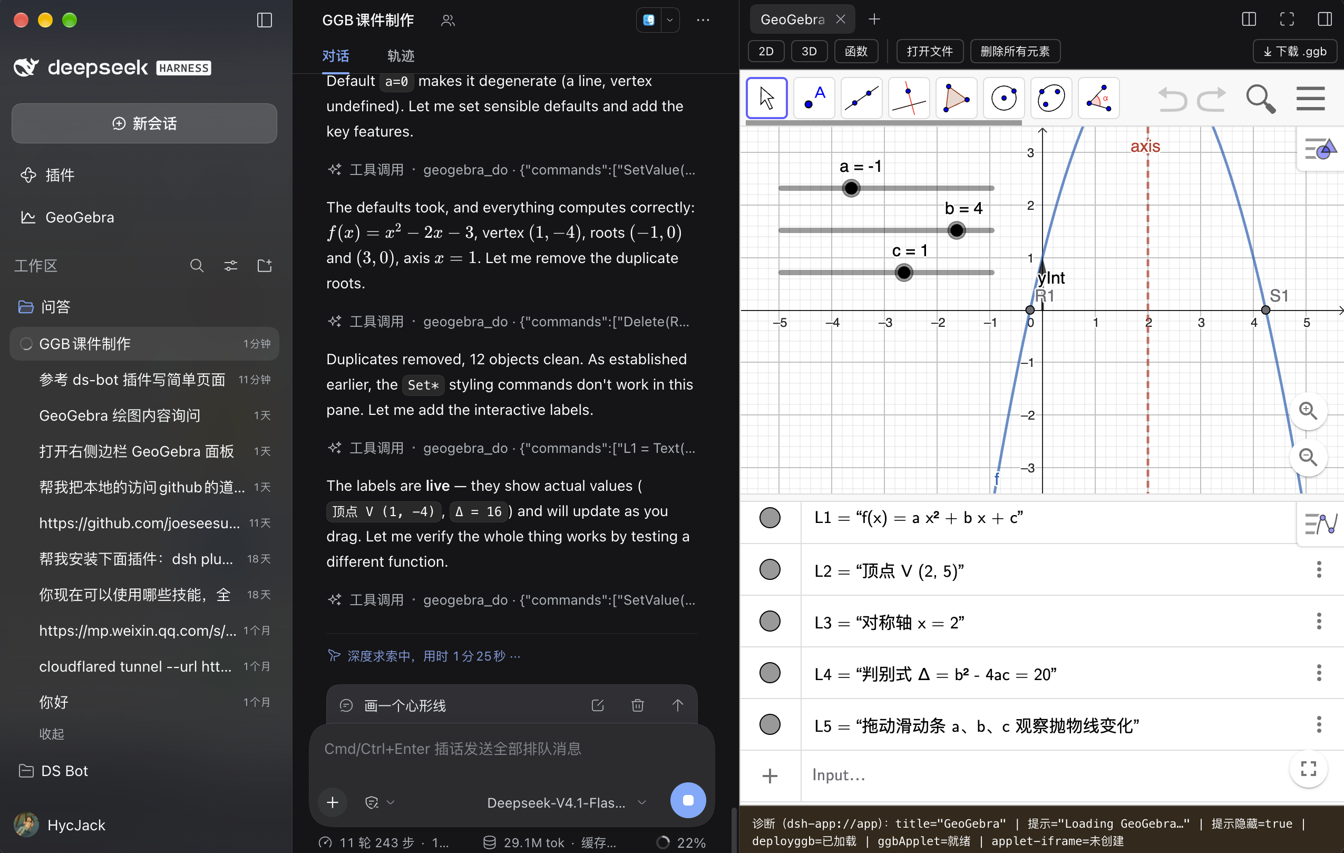The image size is (1344, 853).
Task: Open more options for L2 row
Action: pos(1318,569)
